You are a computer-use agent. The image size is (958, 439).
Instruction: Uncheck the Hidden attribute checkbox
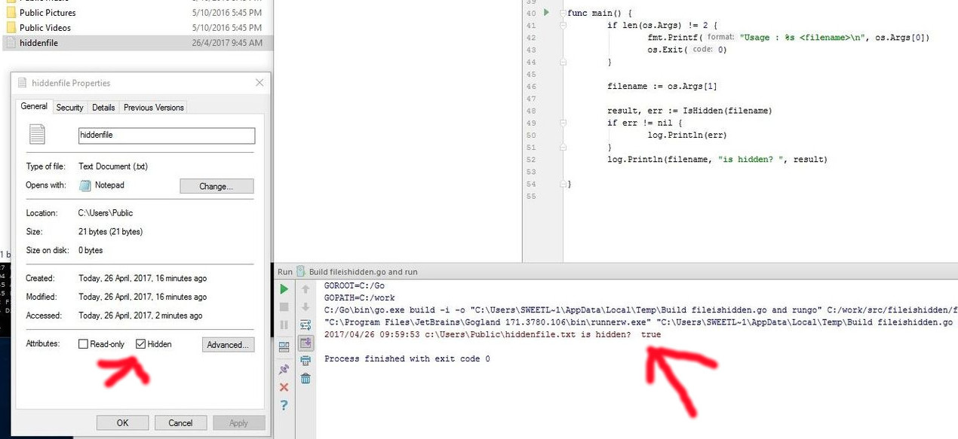point(140,344)
